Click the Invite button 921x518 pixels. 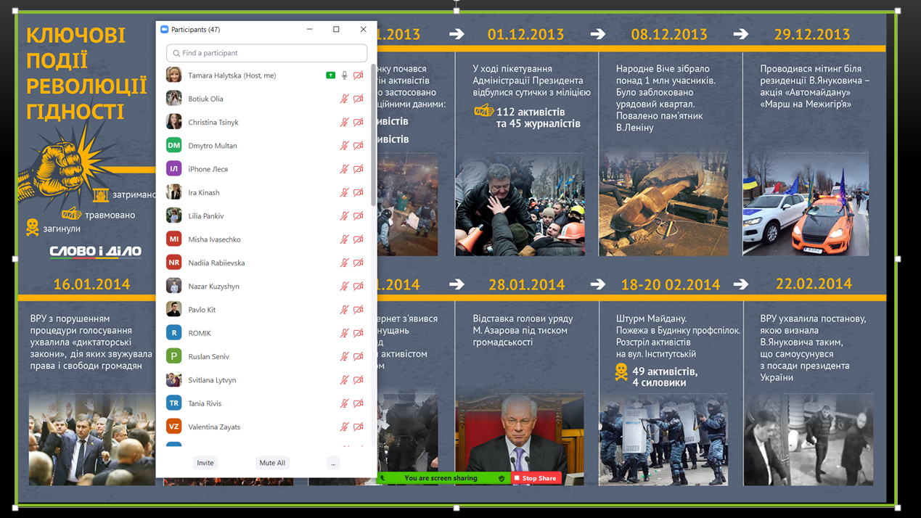point(205,463)
